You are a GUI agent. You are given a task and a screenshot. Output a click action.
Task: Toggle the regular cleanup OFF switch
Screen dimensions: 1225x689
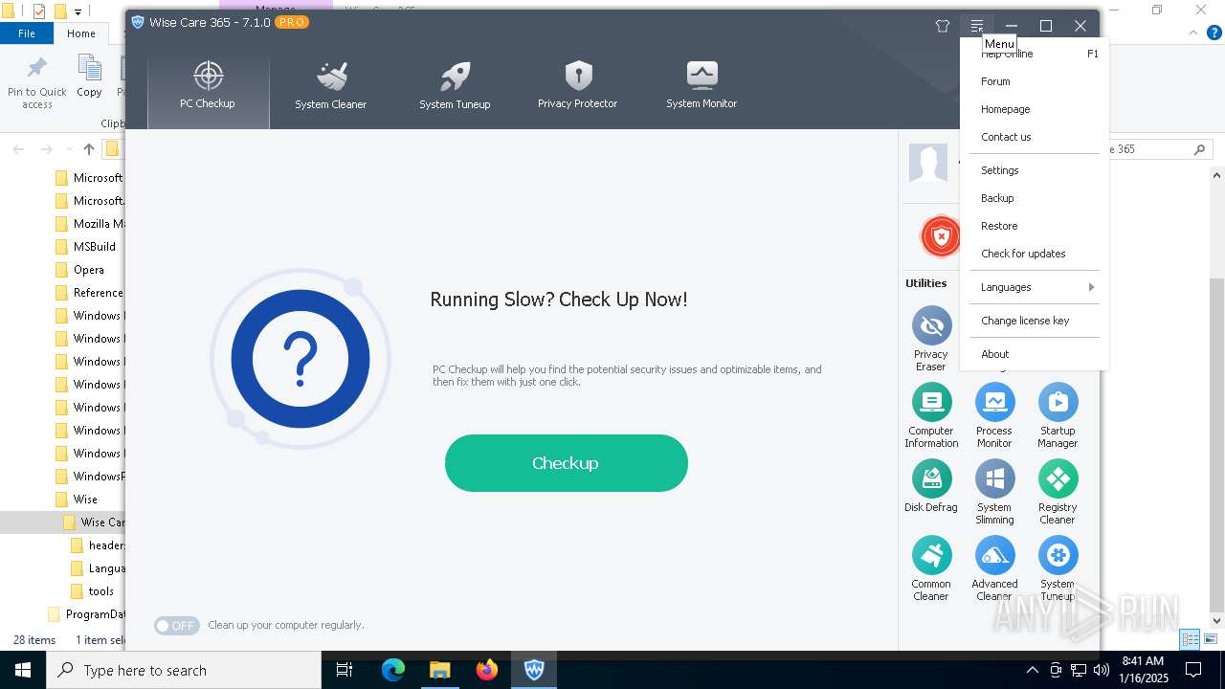(177, 626)
